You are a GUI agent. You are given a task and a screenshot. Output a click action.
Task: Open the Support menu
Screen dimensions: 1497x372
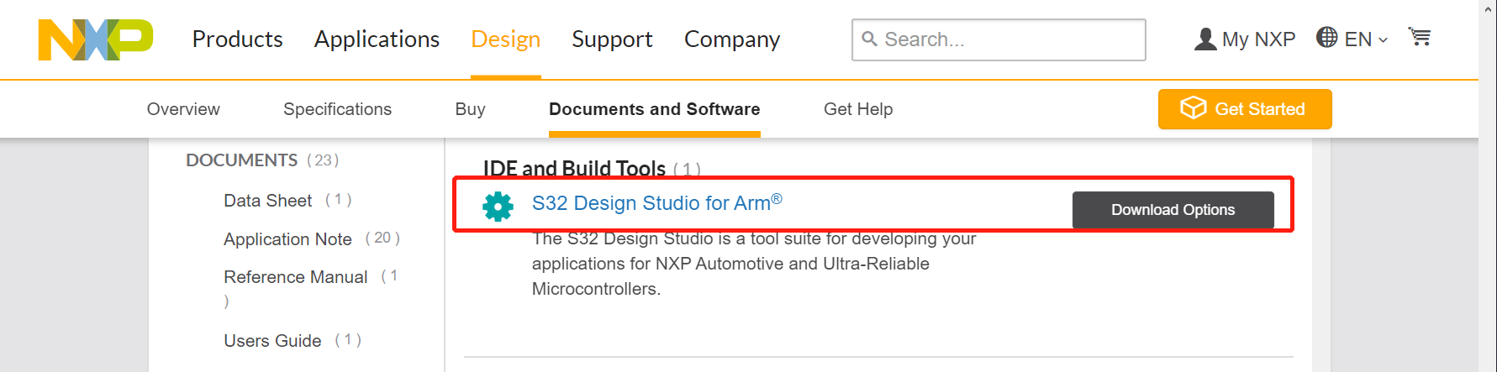pyautogui.click(x=612, y=39)
